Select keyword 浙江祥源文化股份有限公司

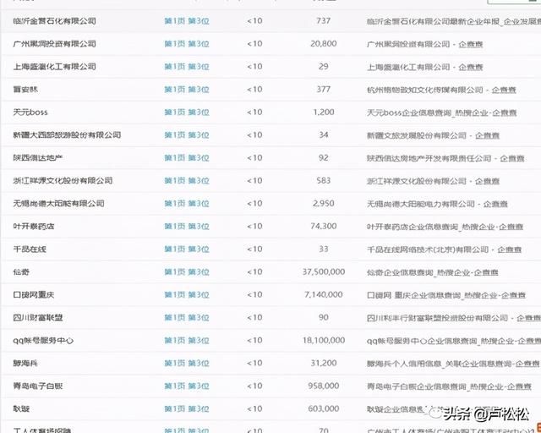tap(63, 181)
